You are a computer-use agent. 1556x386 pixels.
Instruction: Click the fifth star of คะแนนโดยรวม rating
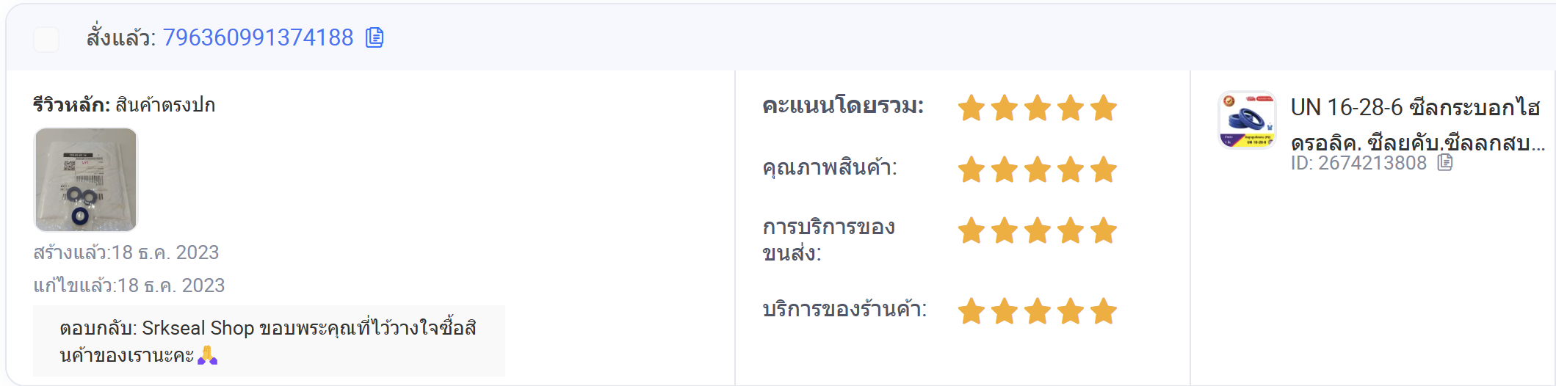point(1103,109)
